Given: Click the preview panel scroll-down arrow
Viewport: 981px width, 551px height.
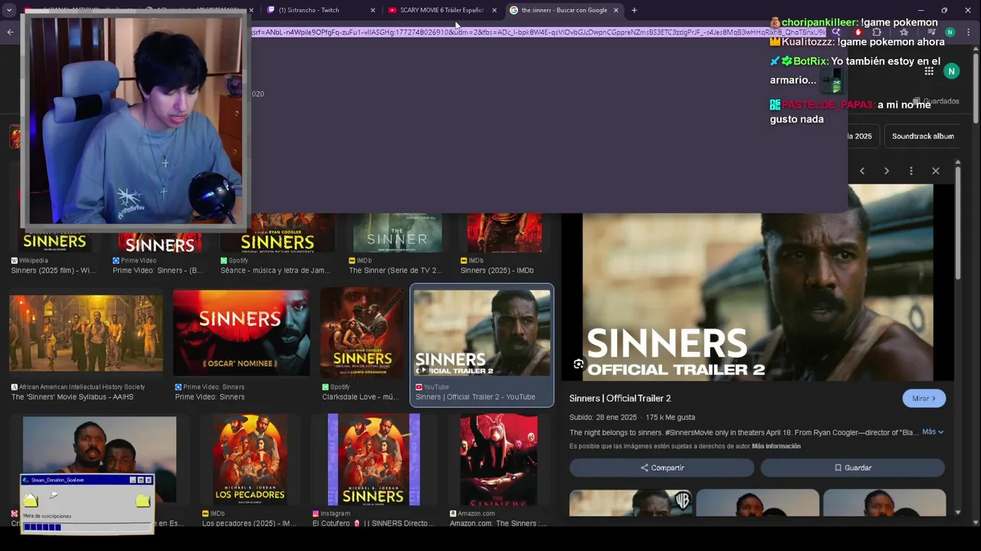Looking at the screenshot, I should point(957,511).
